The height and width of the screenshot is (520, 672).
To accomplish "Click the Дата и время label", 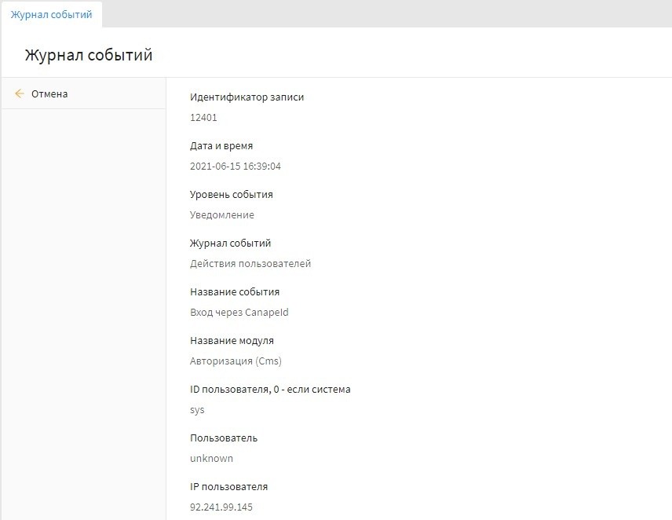I will tap(221, 146).
